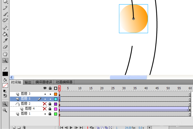Viewport: 193px width, 129px height.
Task: Click the stroke color pencil icon
Action: (x=5, y=69)
